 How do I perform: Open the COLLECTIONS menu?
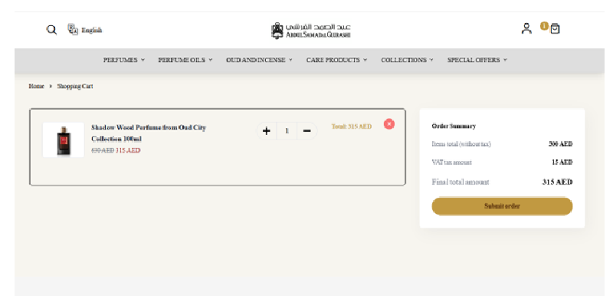pos(404,60)
